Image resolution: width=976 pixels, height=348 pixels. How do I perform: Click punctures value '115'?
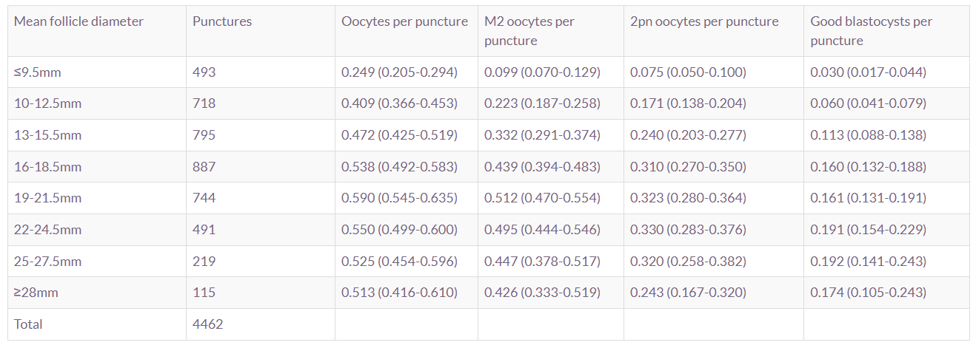204,293
